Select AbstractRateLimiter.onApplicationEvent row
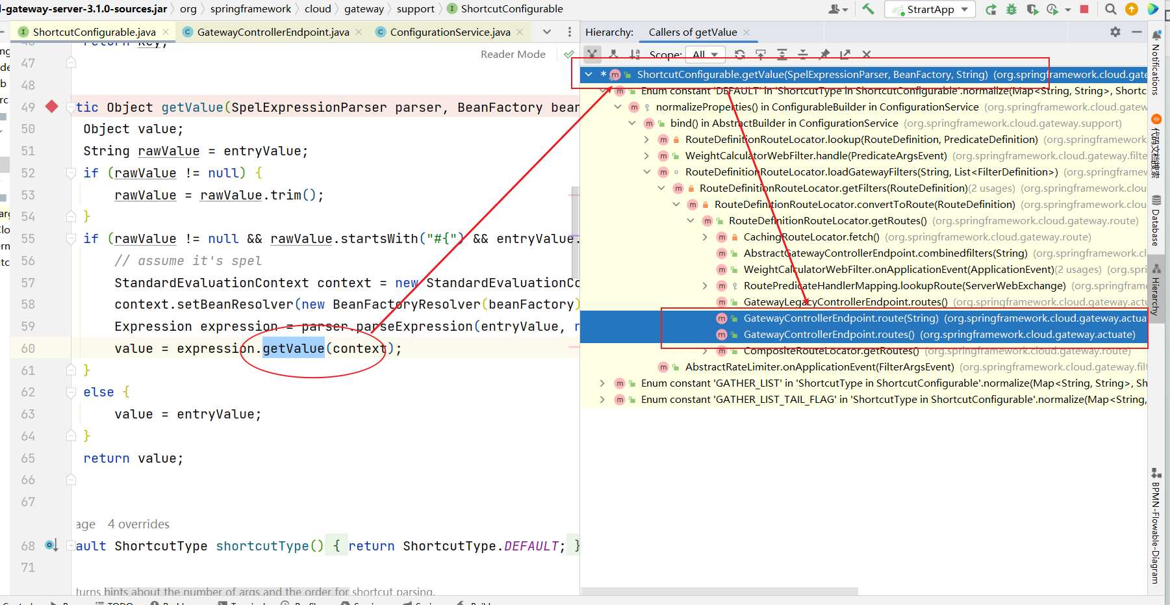1170x605 pixels. (864, 367)
